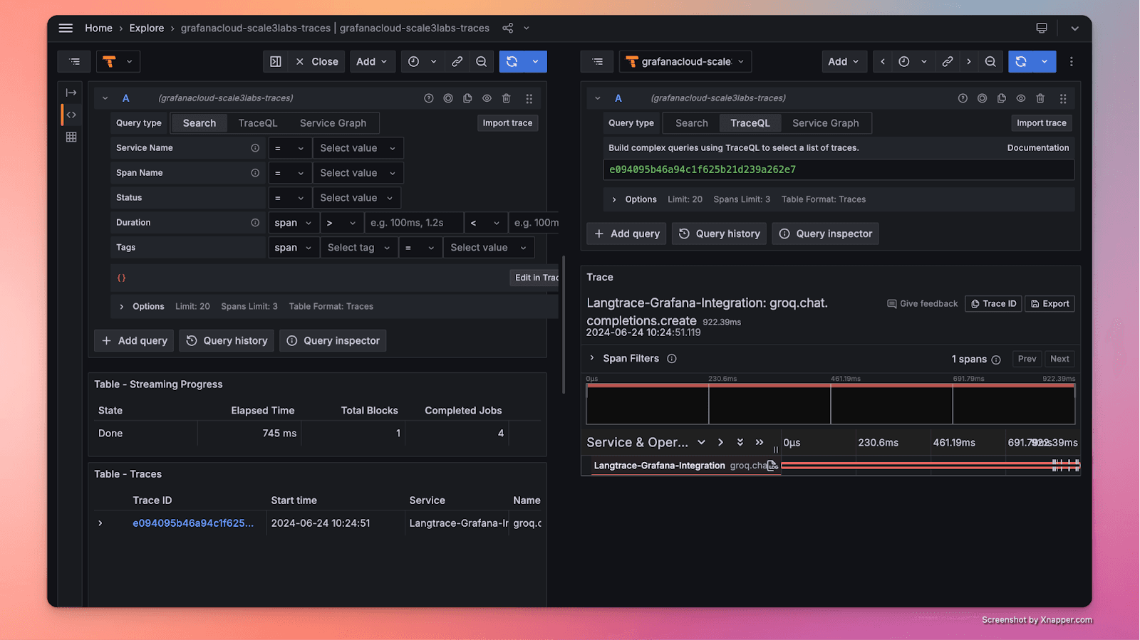Image resolution: width=1140 pixels, height=640 pixels.
Task: Toggle visibility of right pane query A
Action: pyautogui.click(x=1021, y=98)
